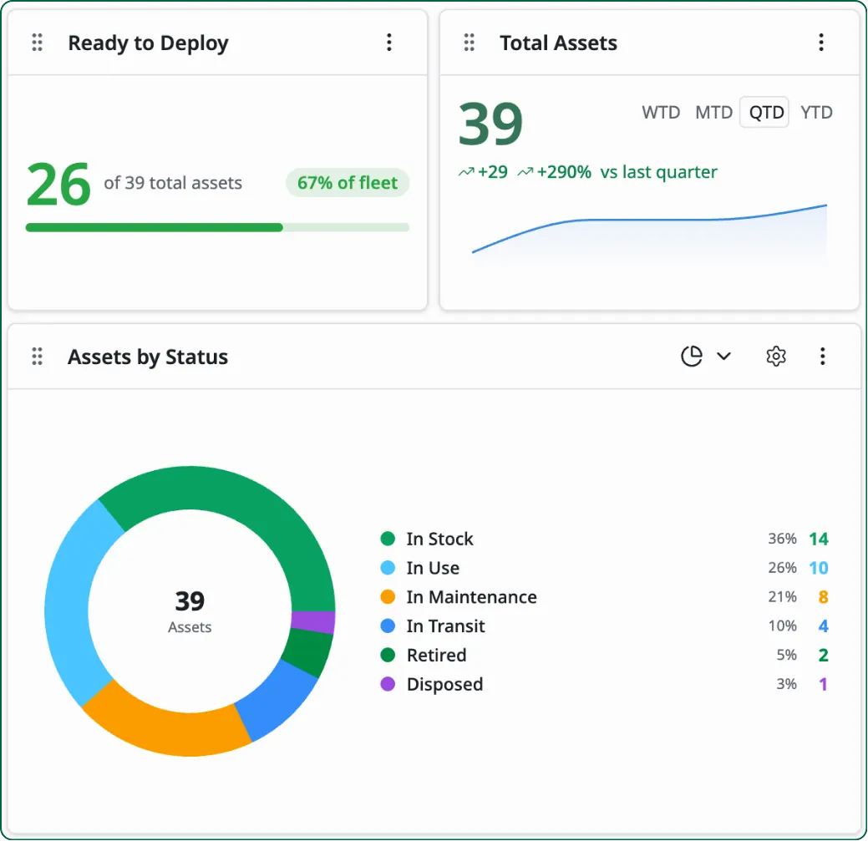This screenshot has height=841, width=868.
Task: Click the In Stock legend dot
Action: (x=388, y=539)
